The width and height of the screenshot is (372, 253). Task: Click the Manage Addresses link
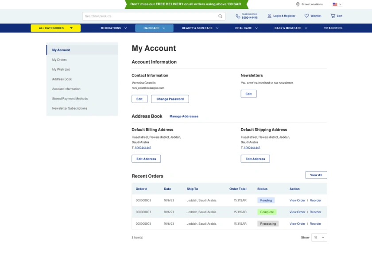point(184,116)
